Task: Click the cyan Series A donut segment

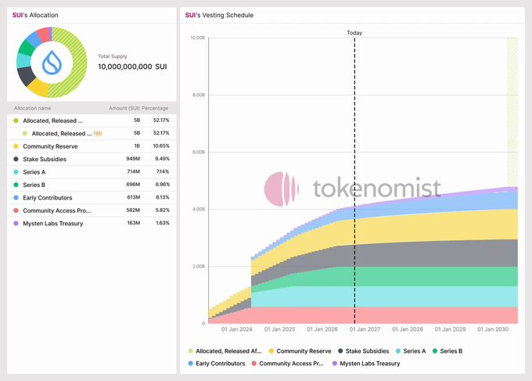Action: (23, 61)
